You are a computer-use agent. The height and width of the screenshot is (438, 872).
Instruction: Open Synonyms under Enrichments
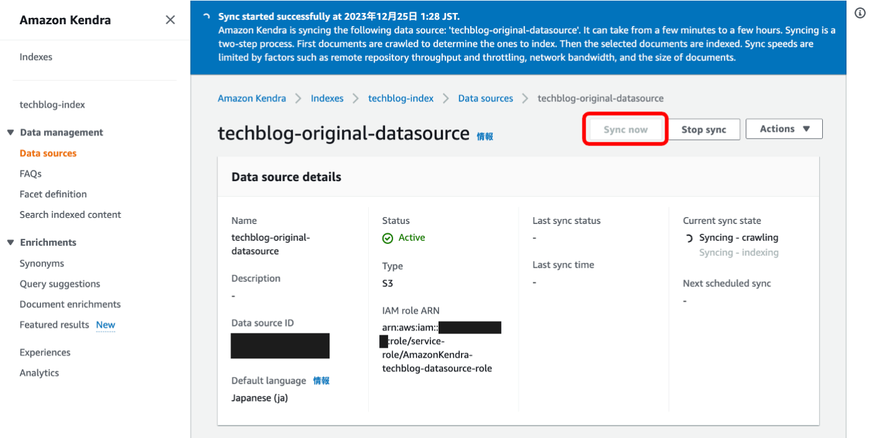point(42,264)
